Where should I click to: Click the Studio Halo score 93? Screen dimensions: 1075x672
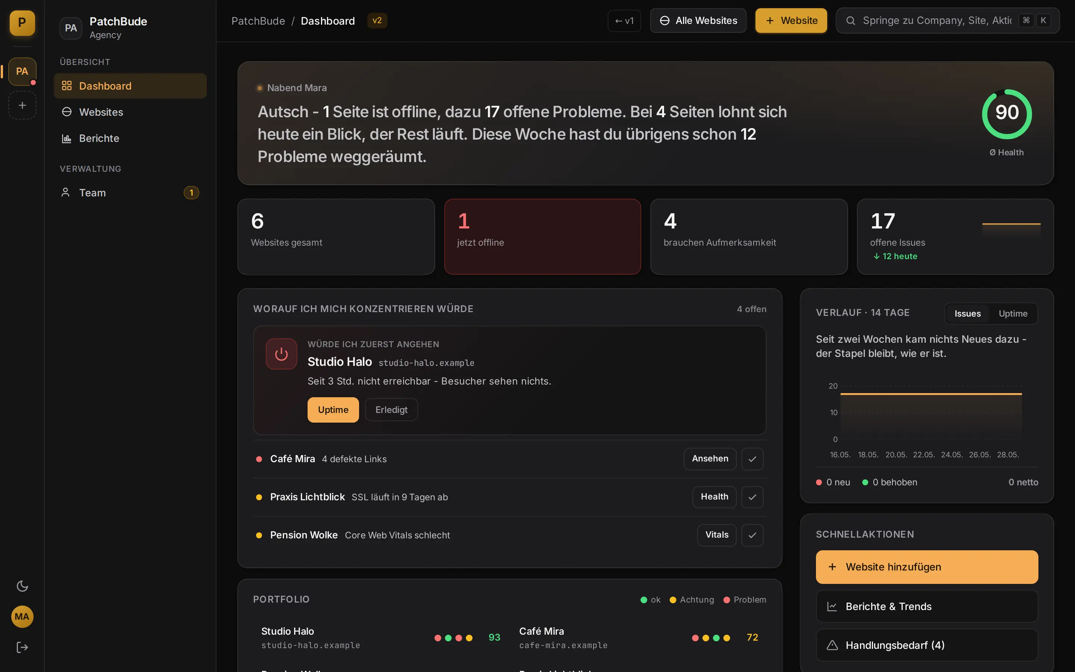[494, 637]
